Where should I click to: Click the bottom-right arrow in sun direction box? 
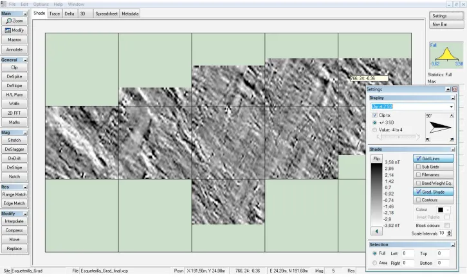pos(452,139)
